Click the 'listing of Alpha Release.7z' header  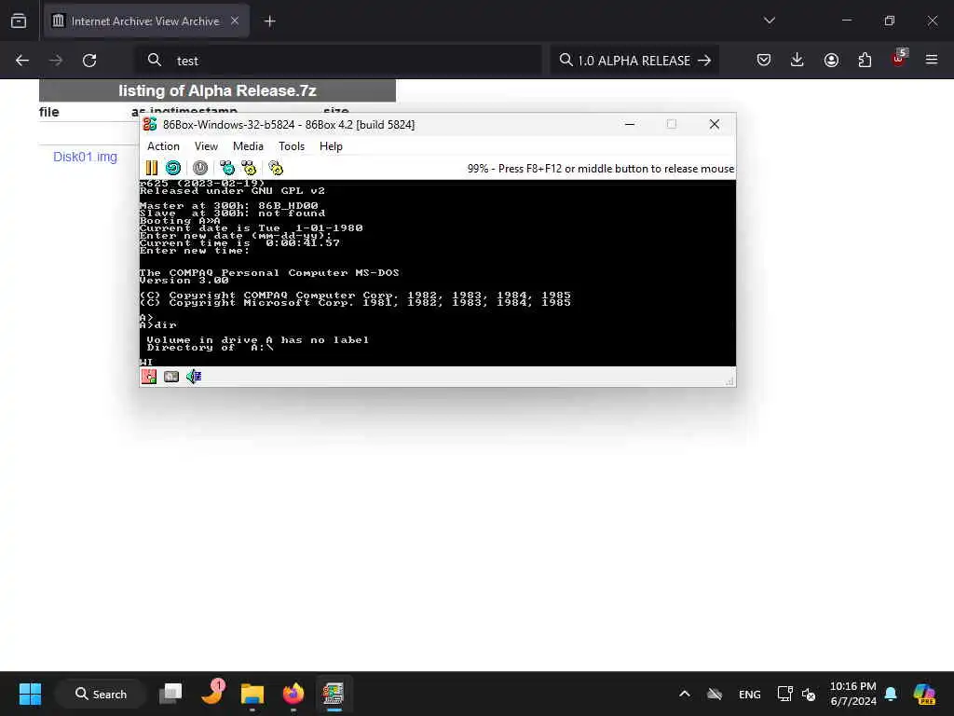coord(217,90)
